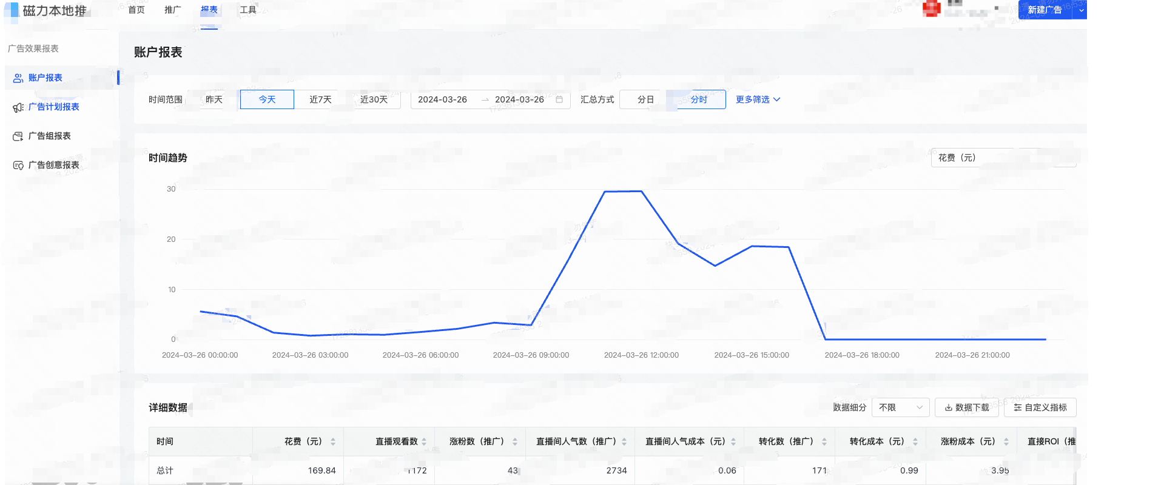
Task: Open 数据细分 不限 dropdown
Action: 900,407
